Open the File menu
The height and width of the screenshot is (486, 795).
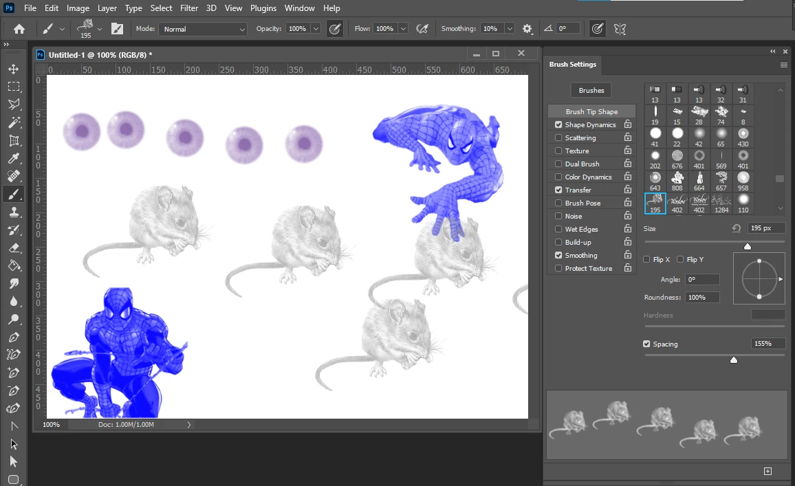[30, 8]
